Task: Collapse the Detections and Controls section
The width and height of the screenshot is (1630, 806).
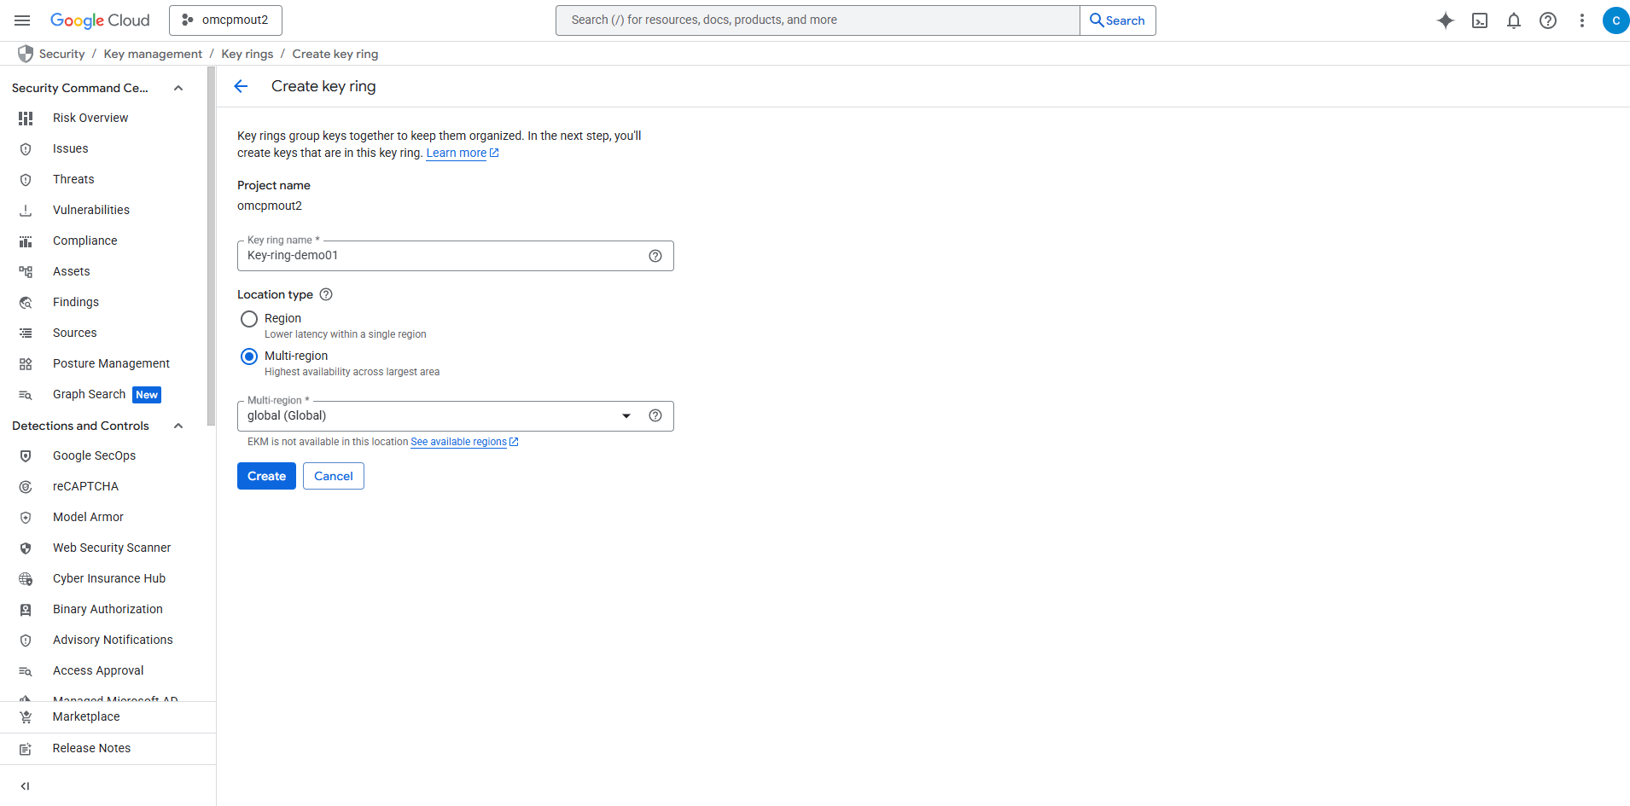Action: click(x=178, y=426)
